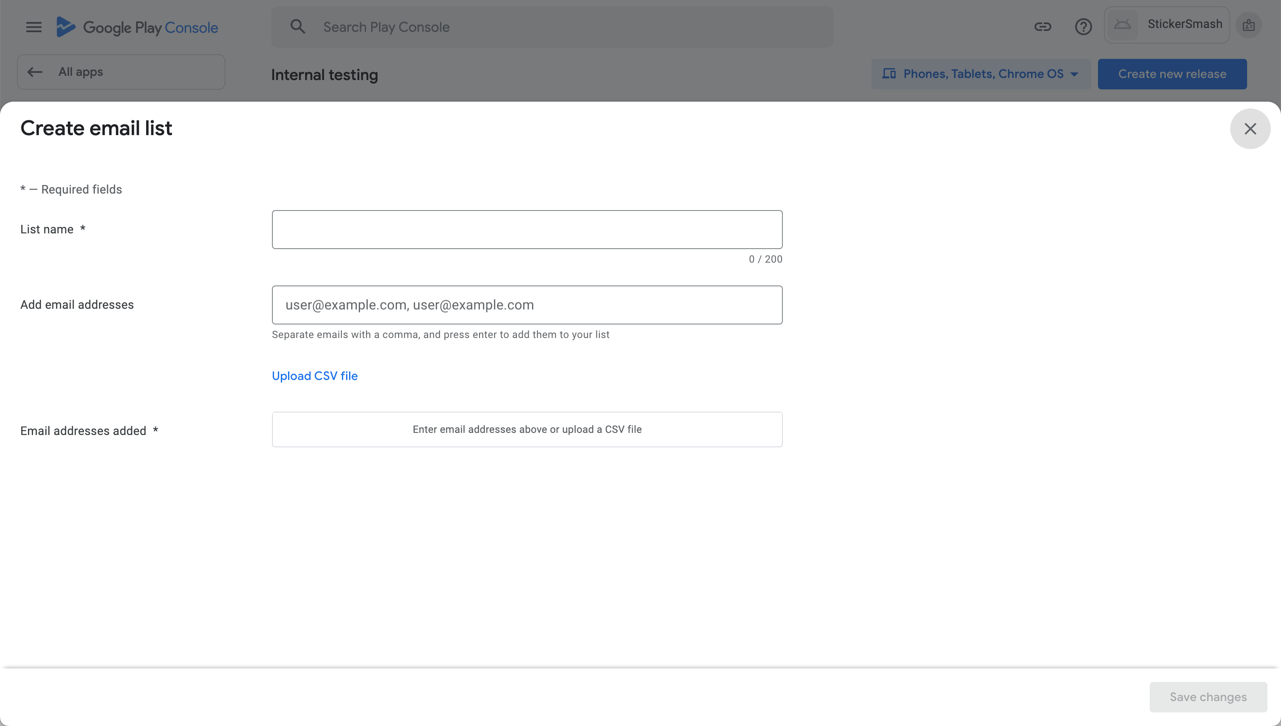
Task: Click the List name text field
Action: 527,230
